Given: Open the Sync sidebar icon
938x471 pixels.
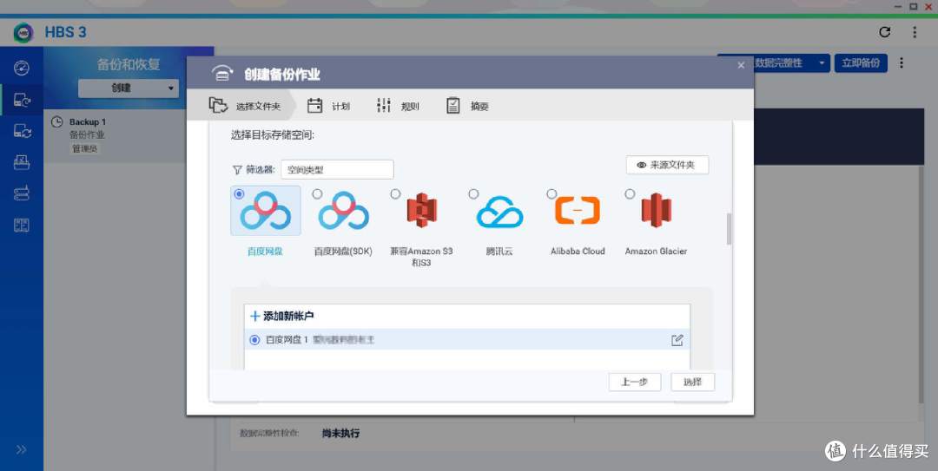Looking at the screenshot, I should click(22, 130).
